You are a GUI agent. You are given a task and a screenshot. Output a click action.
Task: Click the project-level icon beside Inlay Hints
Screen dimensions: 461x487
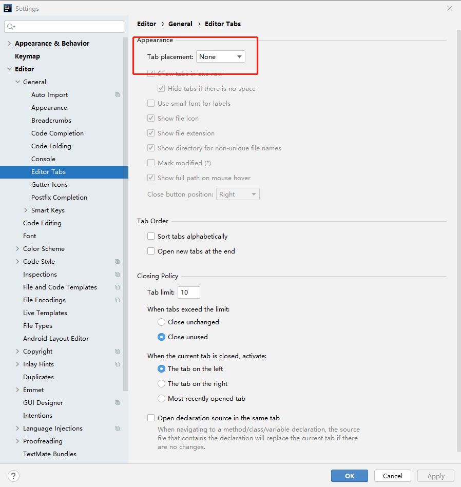click(117, 364)
